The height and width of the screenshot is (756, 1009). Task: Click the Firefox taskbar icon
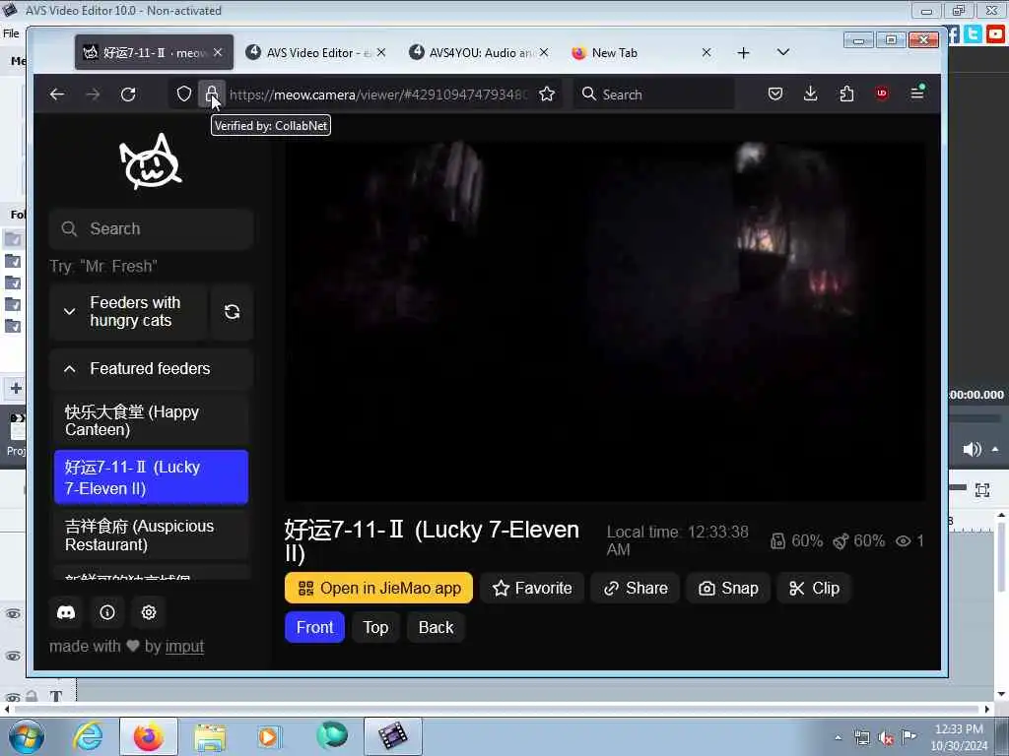pyautogui.click(x=149, y=736)
